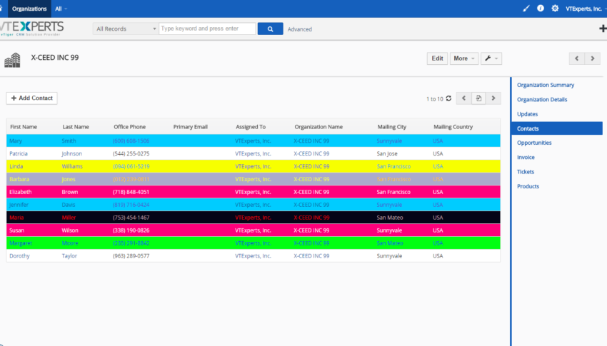
Task: Sort by Mailing City column header
Action: pyautogui.click(x=392, y=127)
